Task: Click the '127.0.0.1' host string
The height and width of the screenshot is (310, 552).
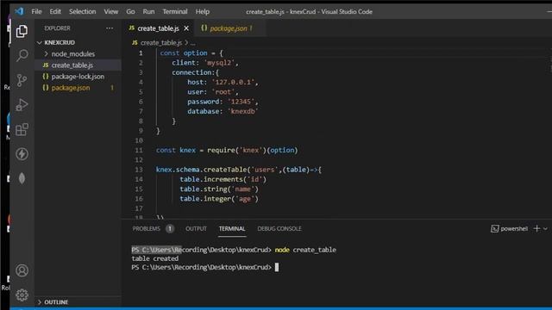Action: [234, 83]
